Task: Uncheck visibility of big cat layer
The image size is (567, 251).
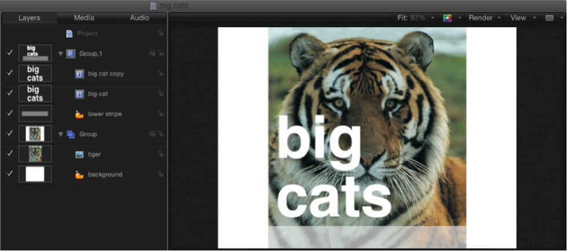Action: point(10,94)
